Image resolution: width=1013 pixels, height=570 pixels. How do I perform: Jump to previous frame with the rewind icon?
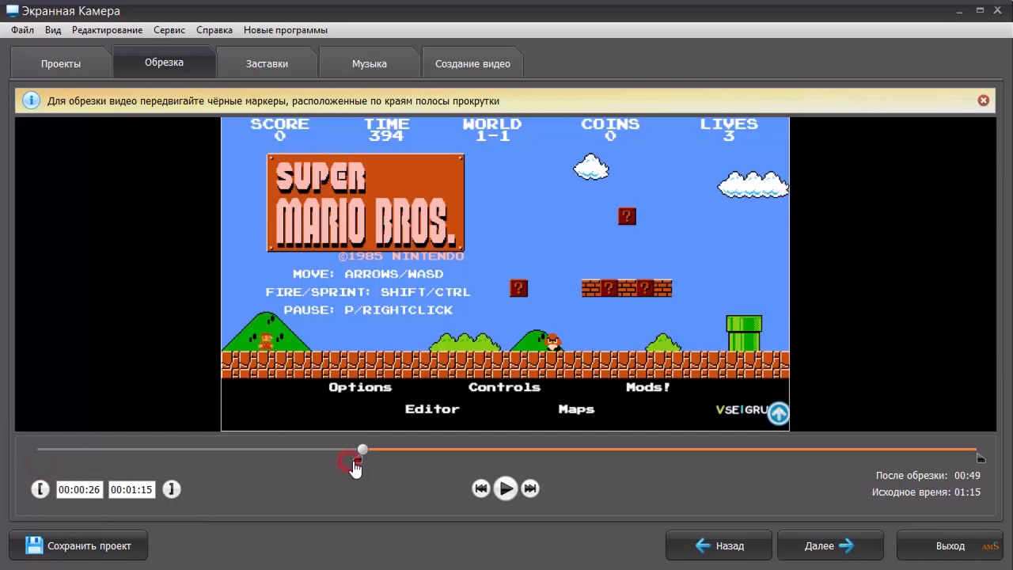pyautogui.click(x=480, y=488)
